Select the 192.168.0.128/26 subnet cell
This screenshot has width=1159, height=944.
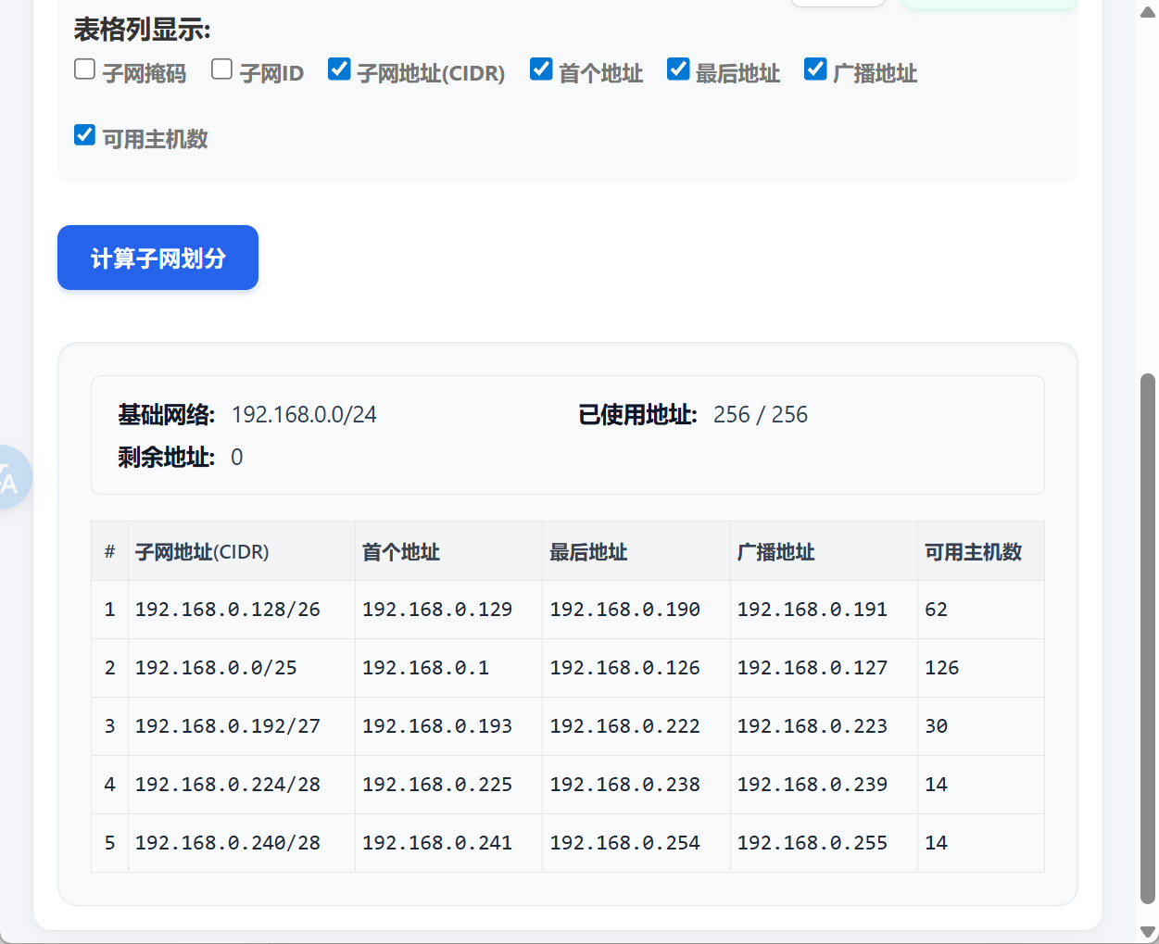[x=228, y=610]
